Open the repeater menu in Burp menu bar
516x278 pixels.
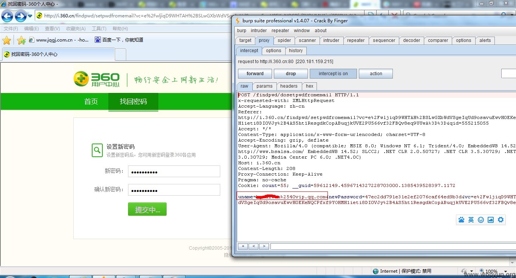click(280, 31)
